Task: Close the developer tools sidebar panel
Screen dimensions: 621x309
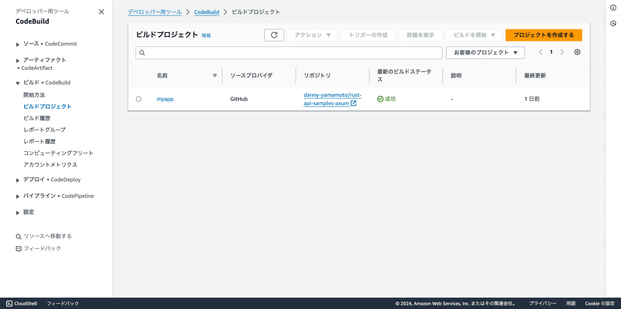Action: point(101,11)
